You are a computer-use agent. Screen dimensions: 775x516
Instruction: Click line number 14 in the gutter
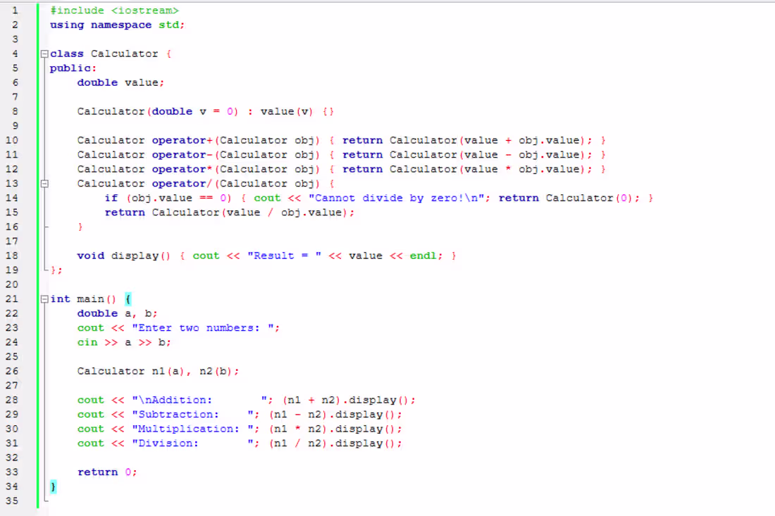[x=12, y=198]
